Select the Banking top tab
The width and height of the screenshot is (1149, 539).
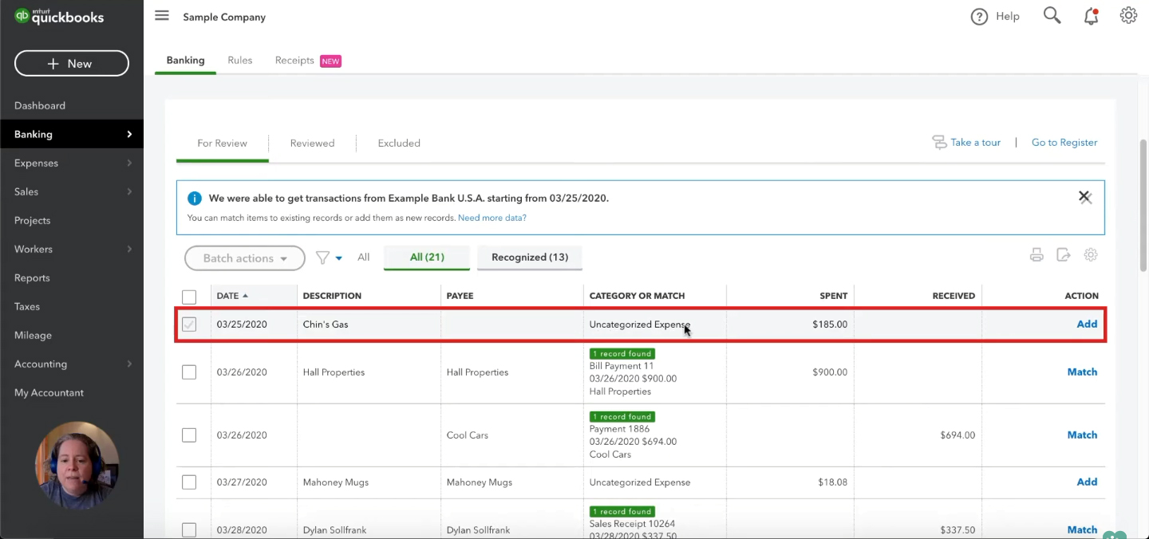(x=185, y=61)
